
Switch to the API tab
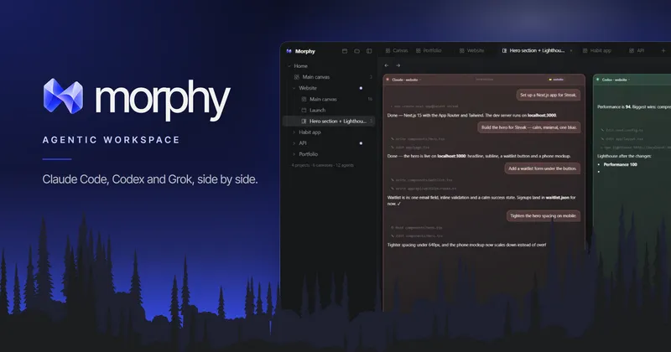[637, 50]
